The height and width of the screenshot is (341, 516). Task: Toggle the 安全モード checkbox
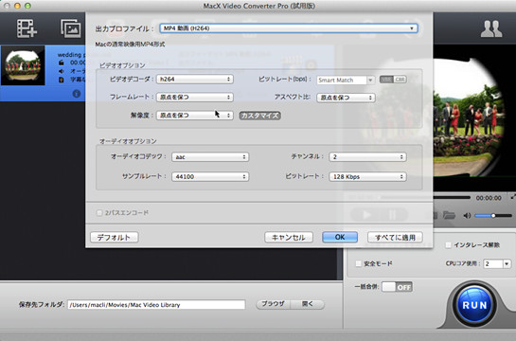[358, 263]
